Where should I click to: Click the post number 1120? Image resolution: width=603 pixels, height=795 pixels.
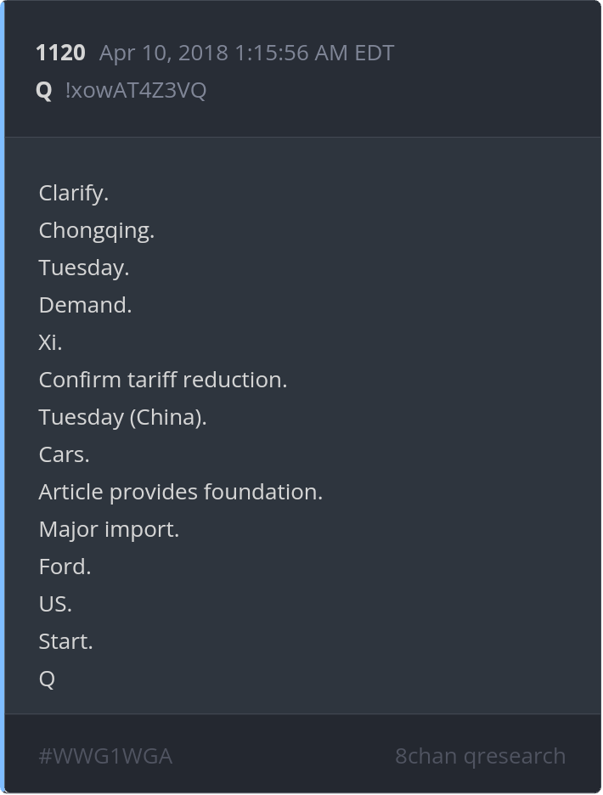click(x=60, y=53)
